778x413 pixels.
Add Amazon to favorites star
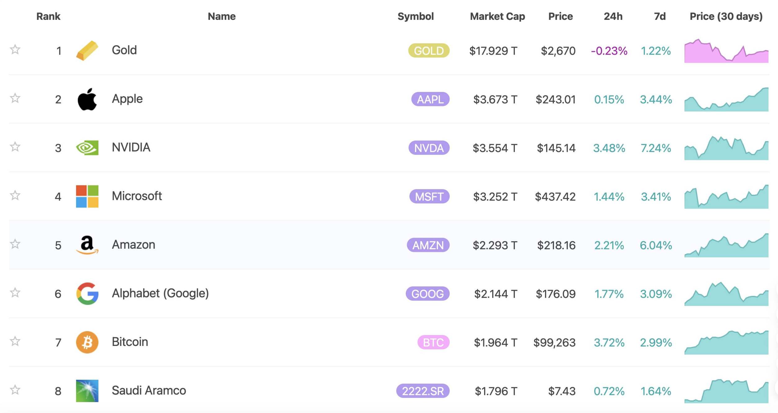pyautogui.click(x=15, y=244)
